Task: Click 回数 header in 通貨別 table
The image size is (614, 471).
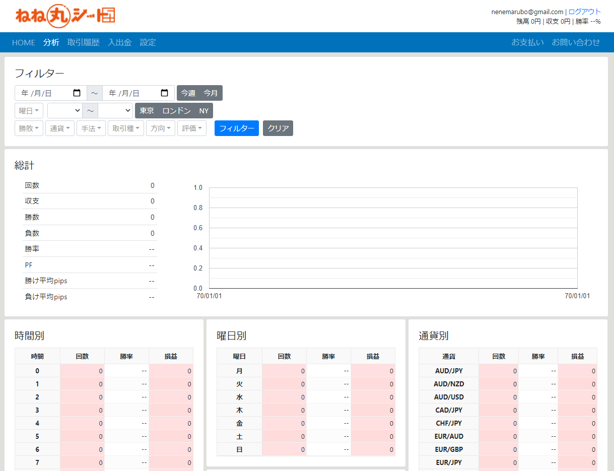Action: point(499,356)
